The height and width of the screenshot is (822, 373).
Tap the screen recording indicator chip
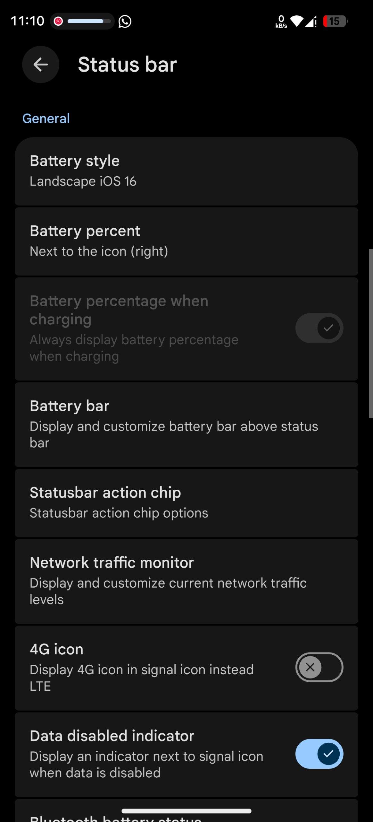[x=82, y=21]
